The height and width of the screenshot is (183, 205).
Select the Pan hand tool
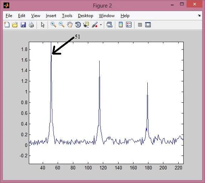70,25
